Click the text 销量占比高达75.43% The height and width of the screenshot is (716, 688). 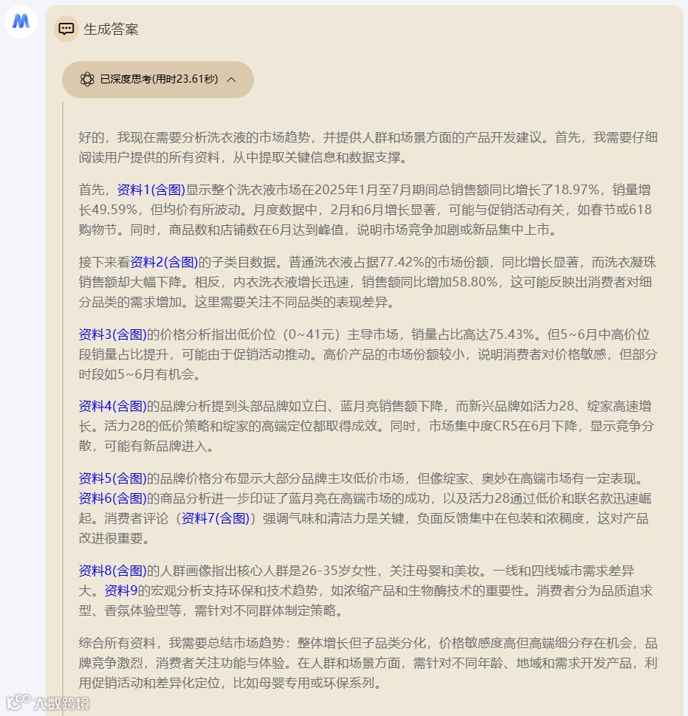click(x=472, y=334)
